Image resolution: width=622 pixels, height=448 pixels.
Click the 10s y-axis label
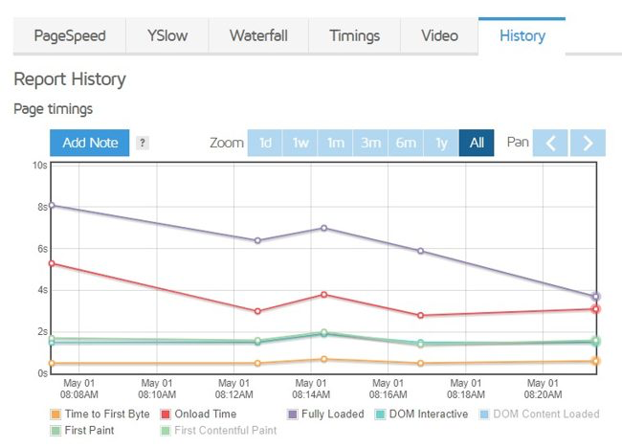coord(39,165)
